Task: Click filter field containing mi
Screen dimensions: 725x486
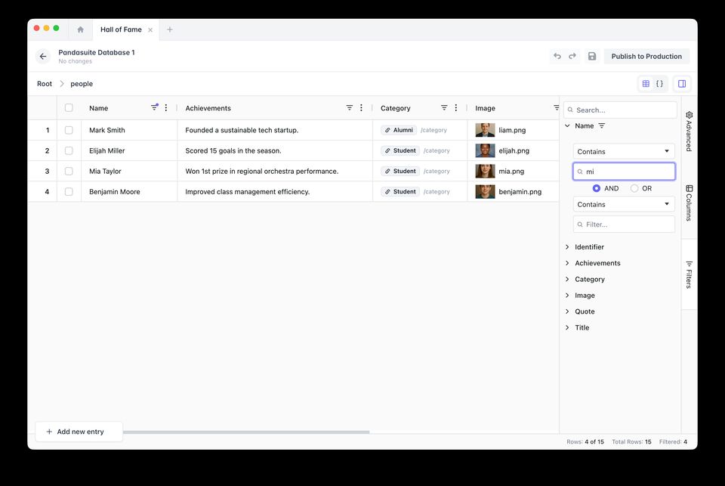Action: click(624, 172)
